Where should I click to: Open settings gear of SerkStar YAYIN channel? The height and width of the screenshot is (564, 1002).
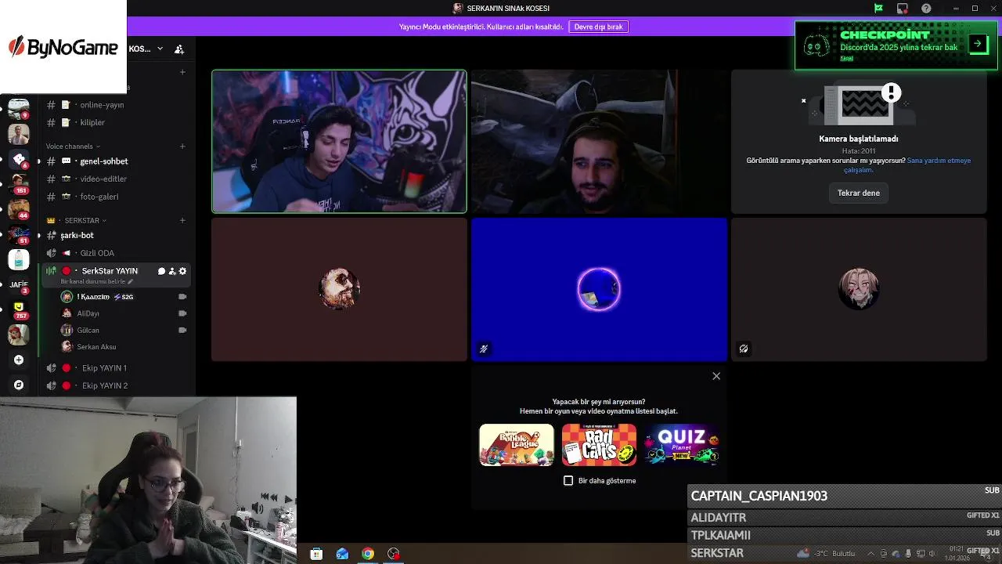[183, 271]
